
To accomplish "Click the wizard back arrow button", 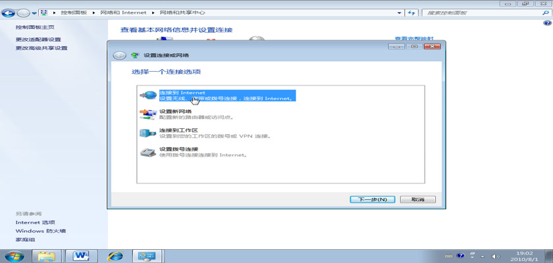I will (119, 55).
